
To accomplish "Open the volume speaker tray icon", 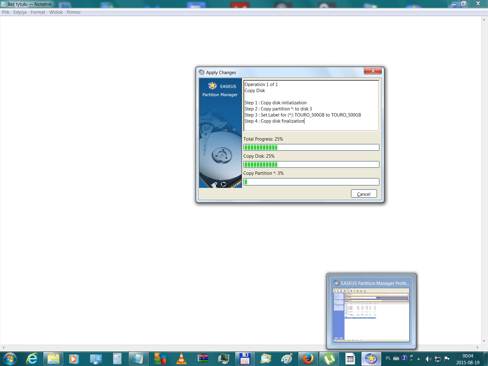I will [x=428, y=359].
